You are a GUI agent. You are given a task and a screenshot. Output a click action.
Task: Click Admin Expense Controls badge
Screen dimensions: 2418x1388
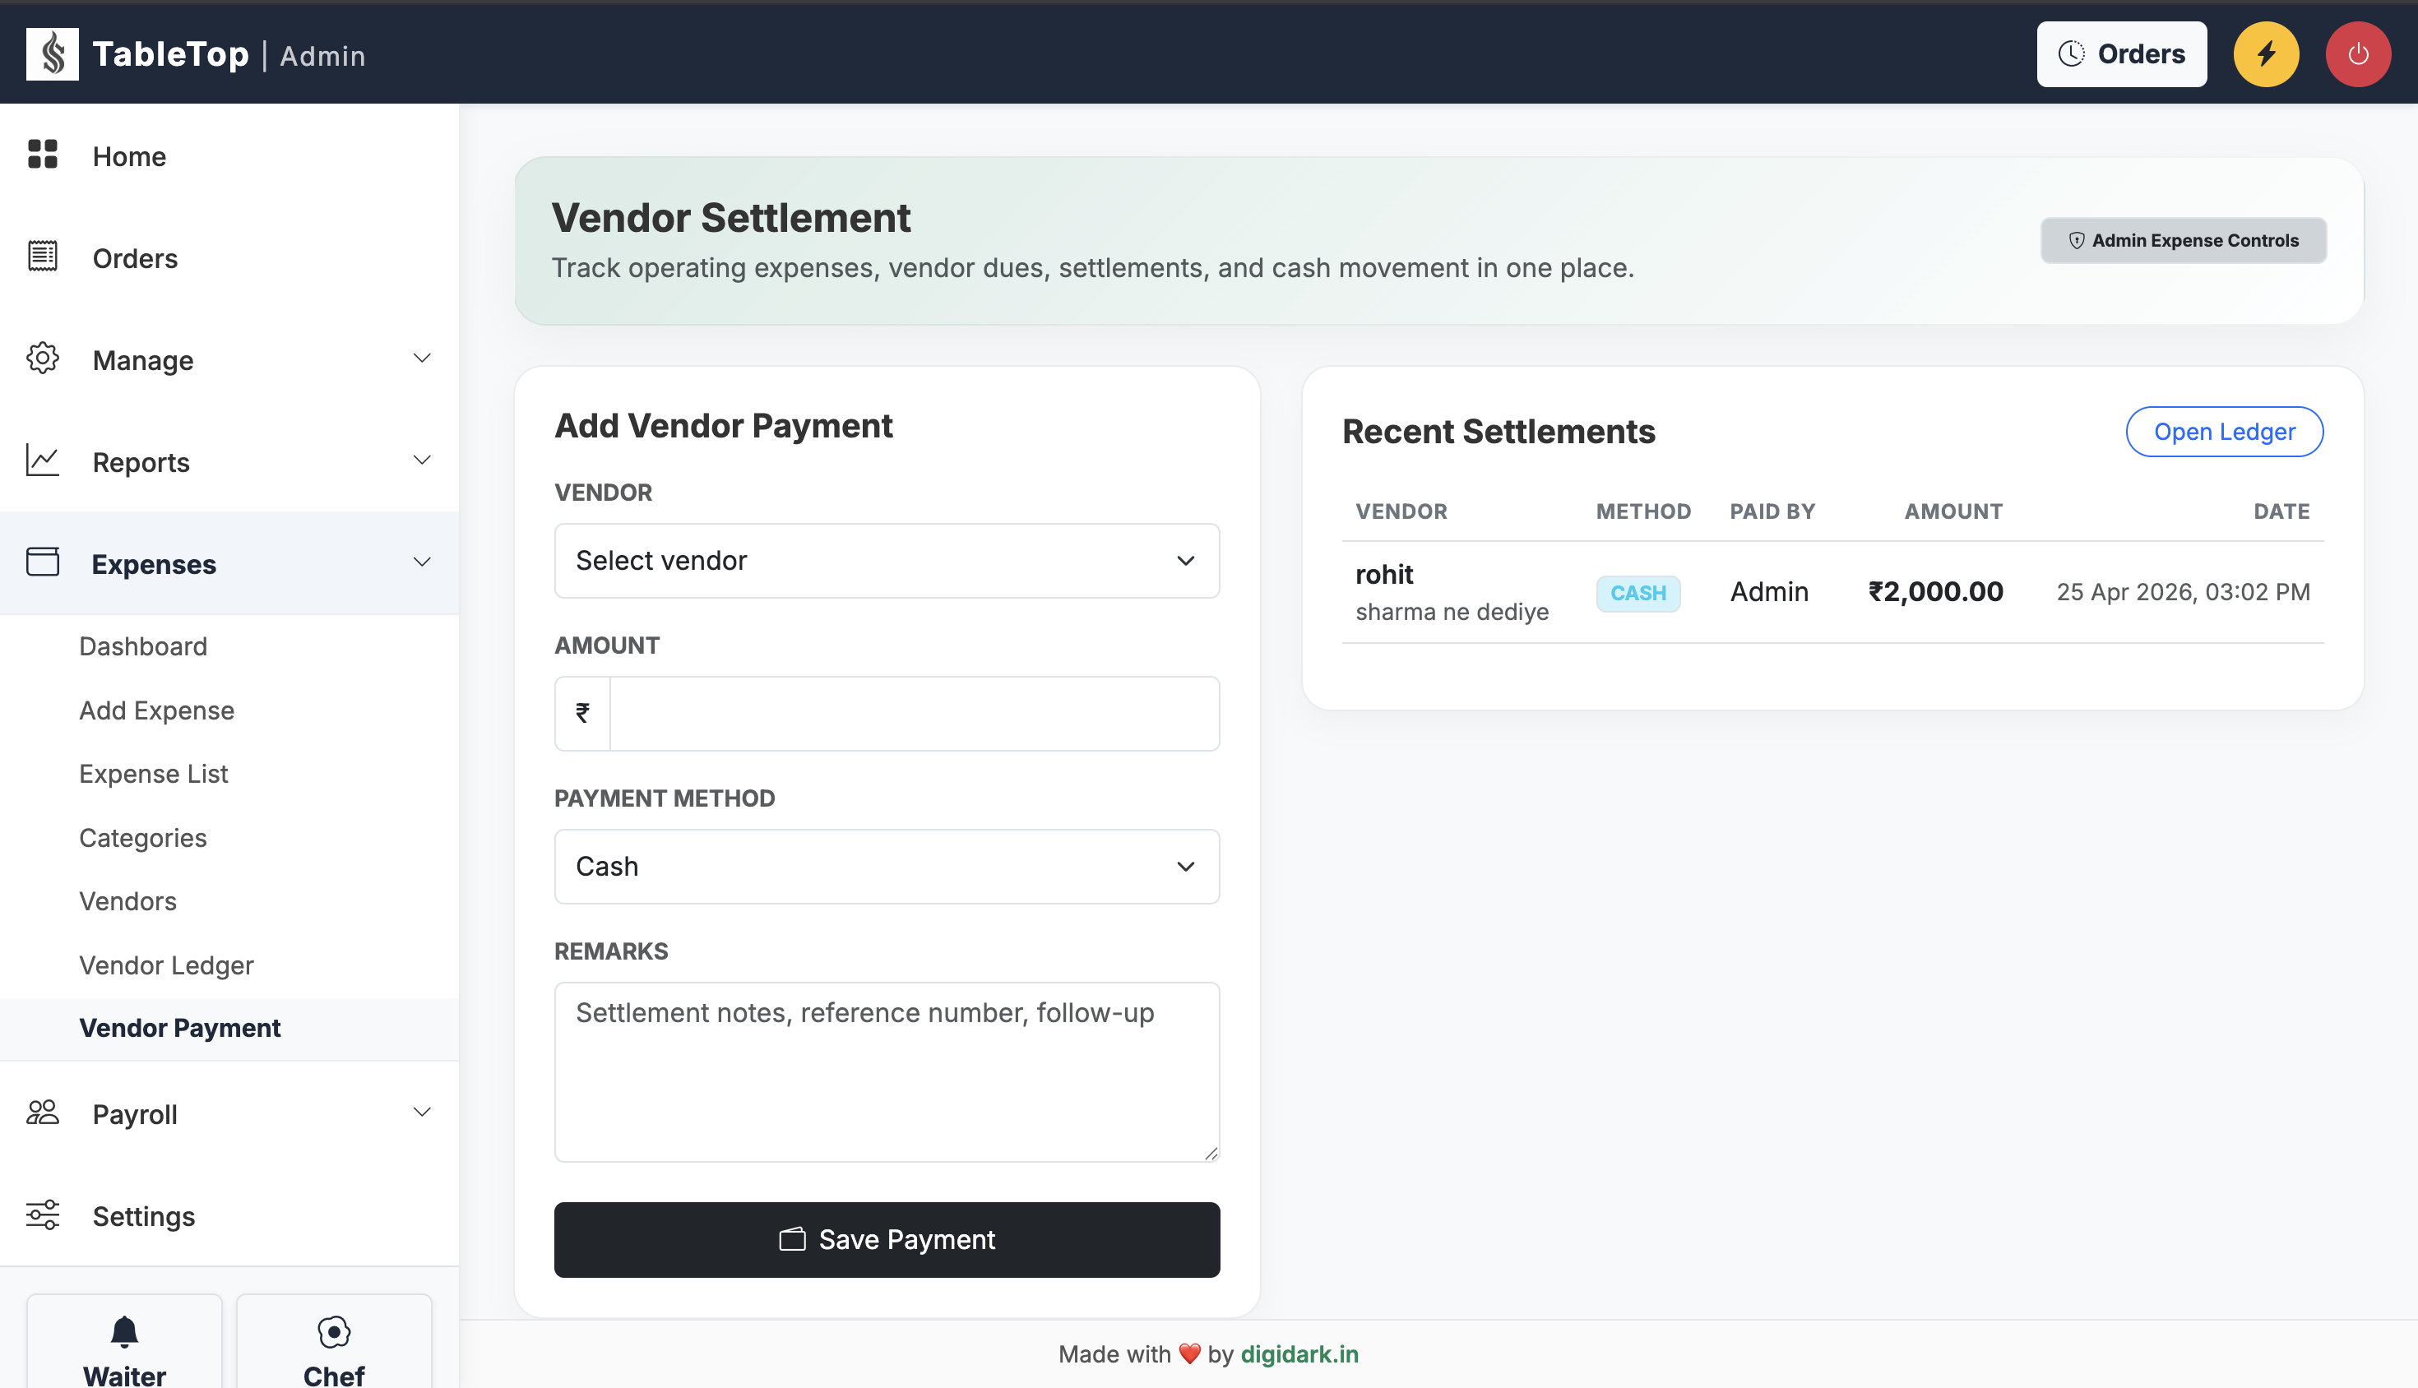click(x=2183, y=240)
